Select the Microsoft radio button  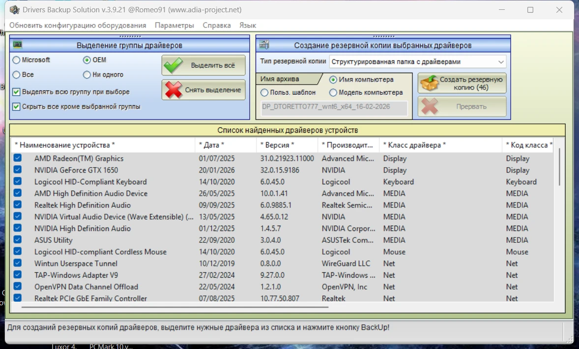pos(17,60)
